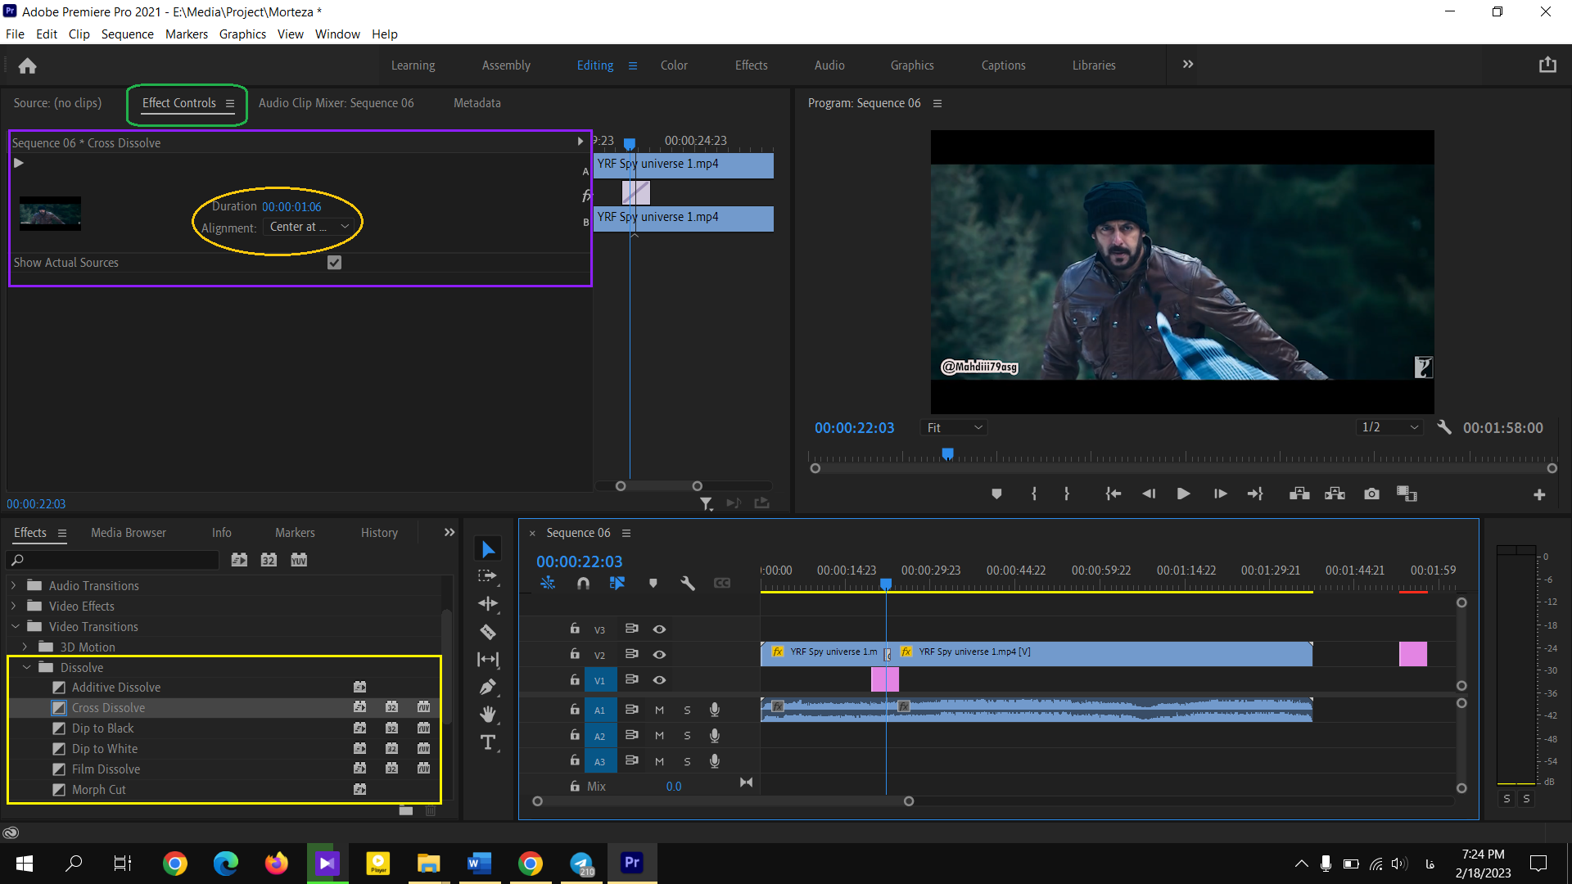Select the Hand tool in timeline
Image resolution: width=1572 pixels, height=884 pixels.
pyautogui.click(x=488, y=714)
